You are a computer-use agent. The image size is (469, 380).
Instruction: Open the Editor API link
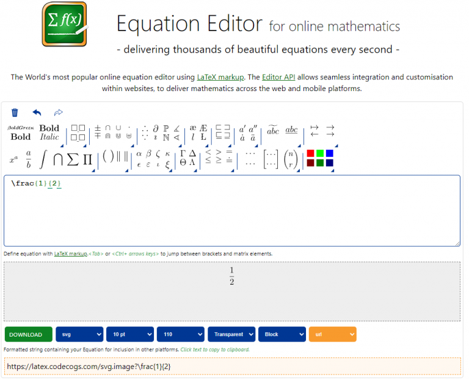[x=278, y=77]
